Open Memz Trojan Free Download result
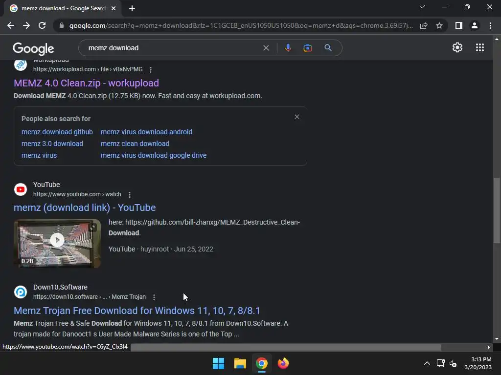 point(137,311)
